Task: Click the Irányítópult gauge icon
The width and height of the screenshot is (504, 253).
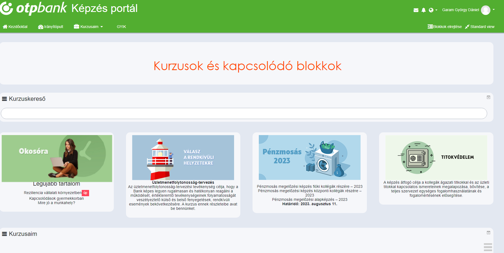Action: [40, 27]
